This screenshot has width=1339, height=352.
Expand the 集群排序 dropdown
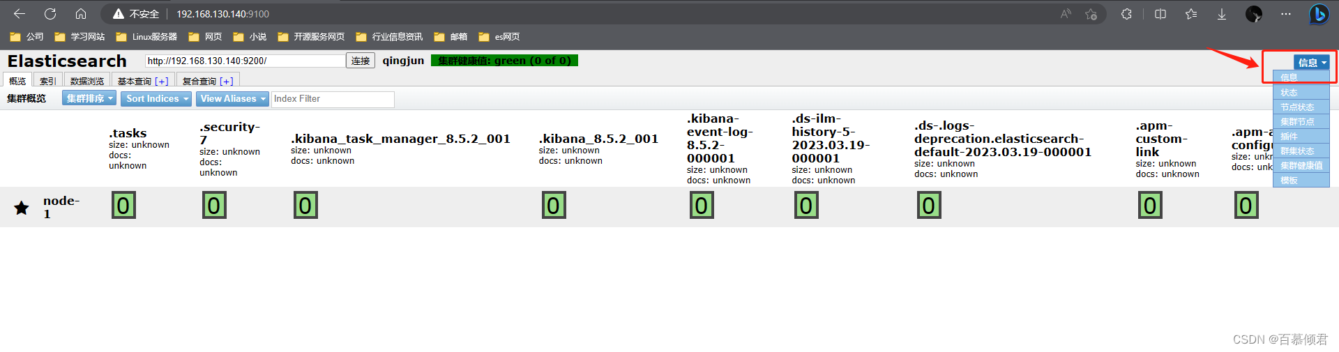click(x=89, y=99)
